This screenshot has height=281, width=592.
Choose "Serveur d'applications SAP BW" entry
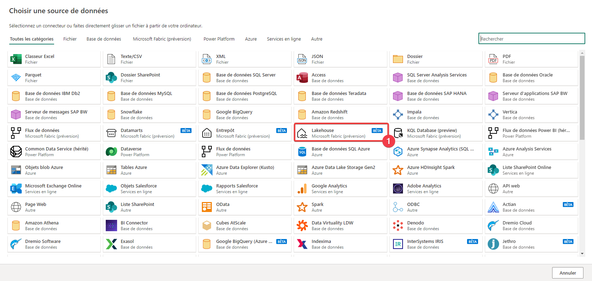point(531,96)
